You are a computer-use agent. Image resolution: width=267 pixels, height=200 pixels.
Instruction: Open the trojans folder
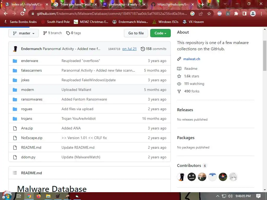[x=27, y=118]
